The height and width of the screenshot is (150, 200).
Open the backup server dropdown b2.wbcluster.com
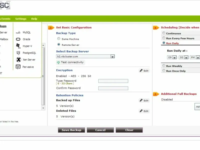coord(85,56)
